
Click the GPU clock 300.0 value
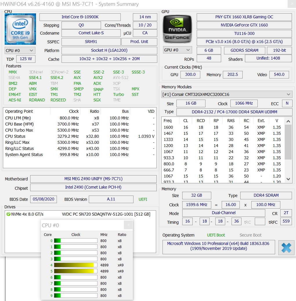[x=190, y=74]
